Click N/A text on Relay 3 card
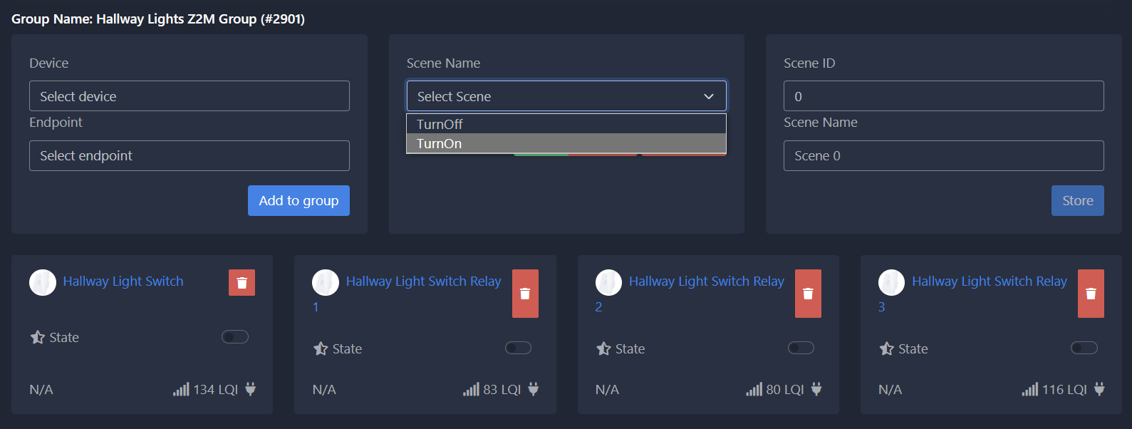Screen dimensions: 1132x429 [x=890, y=390]
